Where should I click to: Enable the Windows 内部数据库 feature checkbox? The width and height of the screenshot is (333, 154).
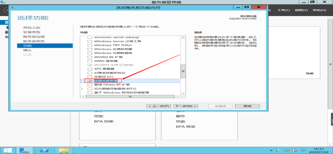pyautogui.click(x=90, y=53)
